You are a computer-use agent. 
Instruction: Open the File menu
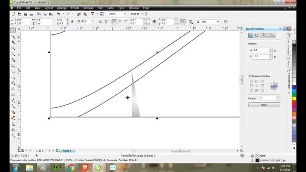19,8
